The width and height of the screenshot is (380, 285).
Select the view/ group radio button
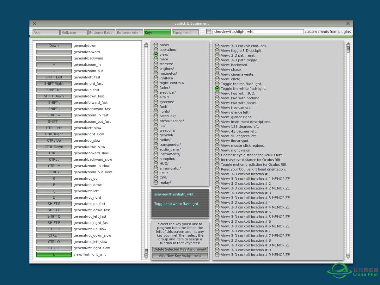156,54
